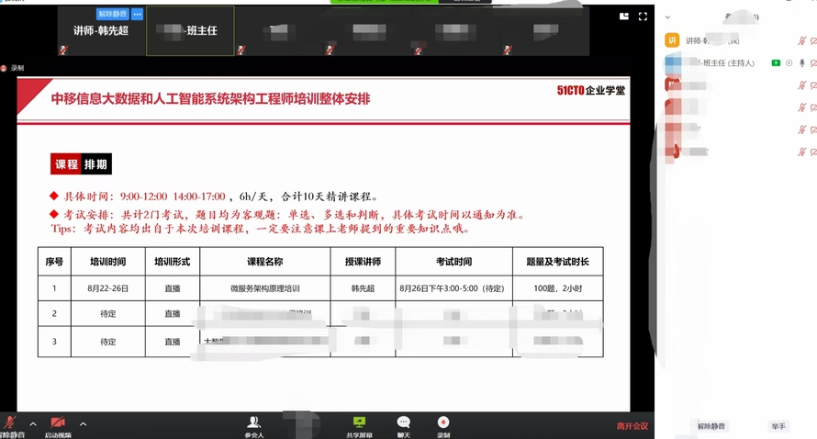Open the three-dots menu on lecturer video tile
Viewport: 817px width, 439px height.
coord(137,14)
